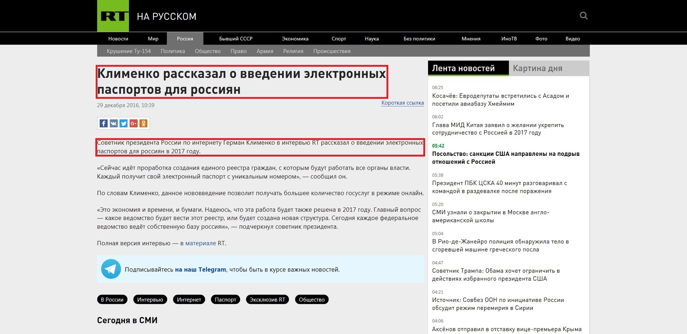
Task: Go to Бывший СССР section
Action: pyautogui.click(x=236, y=39)
